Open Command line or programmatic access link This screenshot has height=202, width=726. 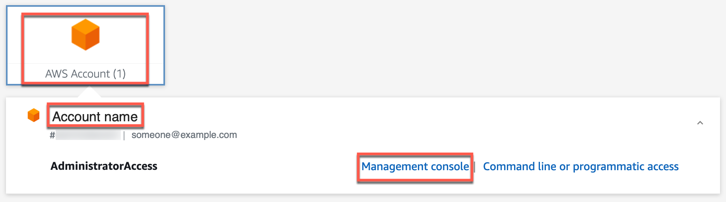click(x=580, y=166)
